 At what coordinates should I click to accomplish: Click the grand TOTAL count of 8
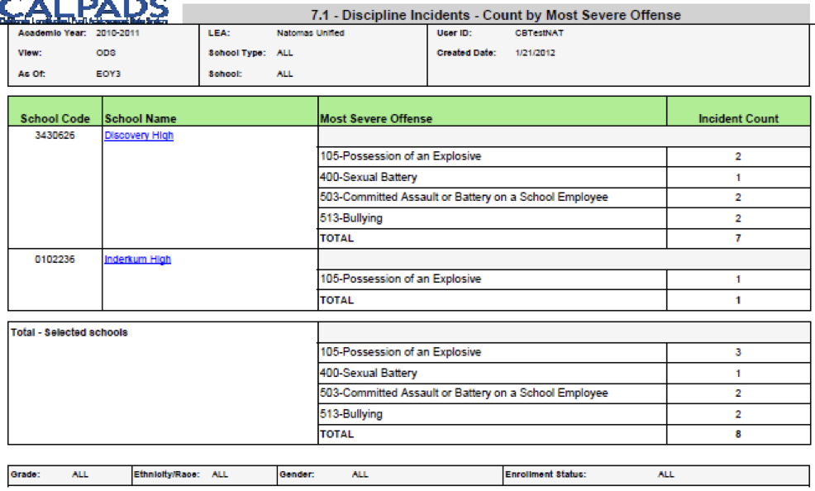[737, 434]
